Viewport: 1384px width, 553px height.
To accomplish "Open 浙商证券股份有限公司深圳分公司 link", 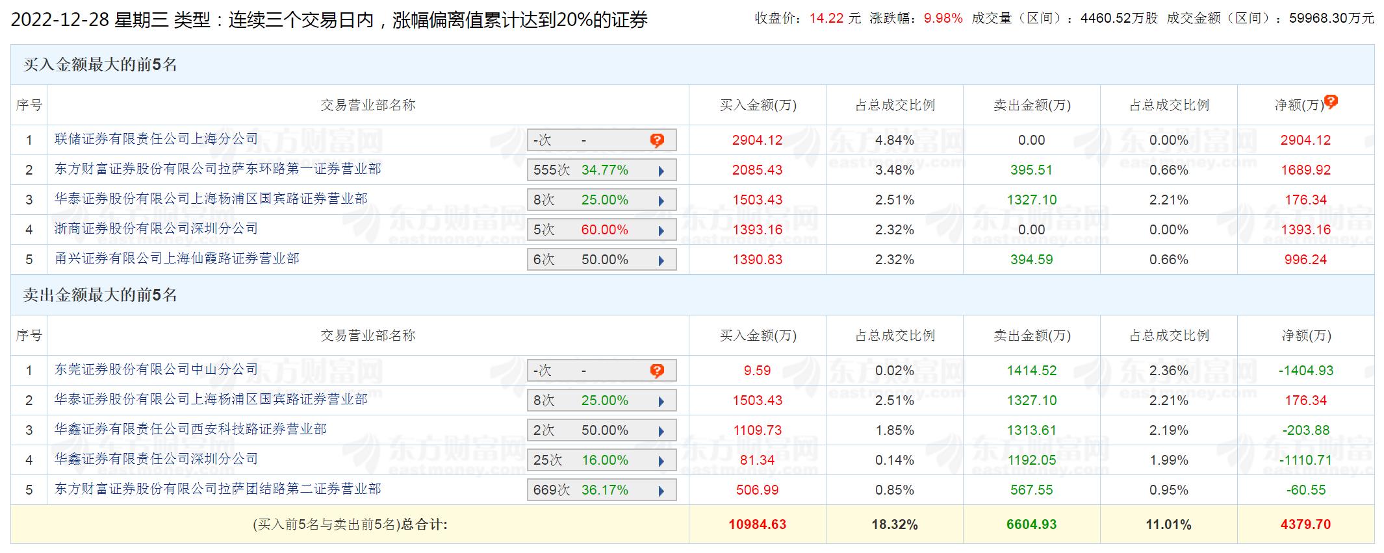I will (156, 228).
